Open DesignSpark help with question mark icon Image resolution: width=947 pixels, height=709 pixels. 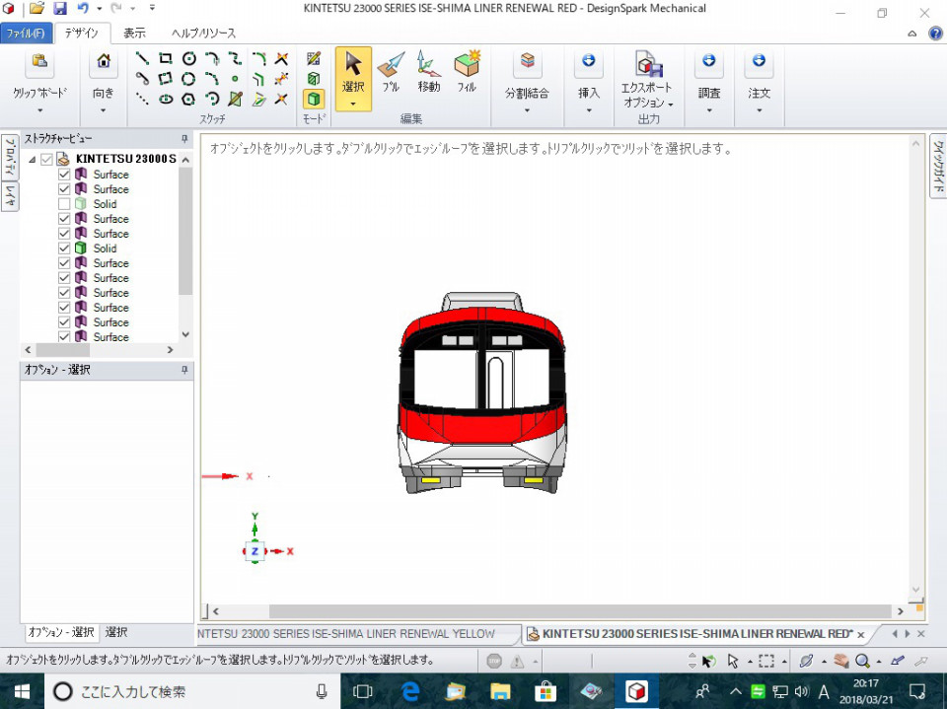click(935, 33)
